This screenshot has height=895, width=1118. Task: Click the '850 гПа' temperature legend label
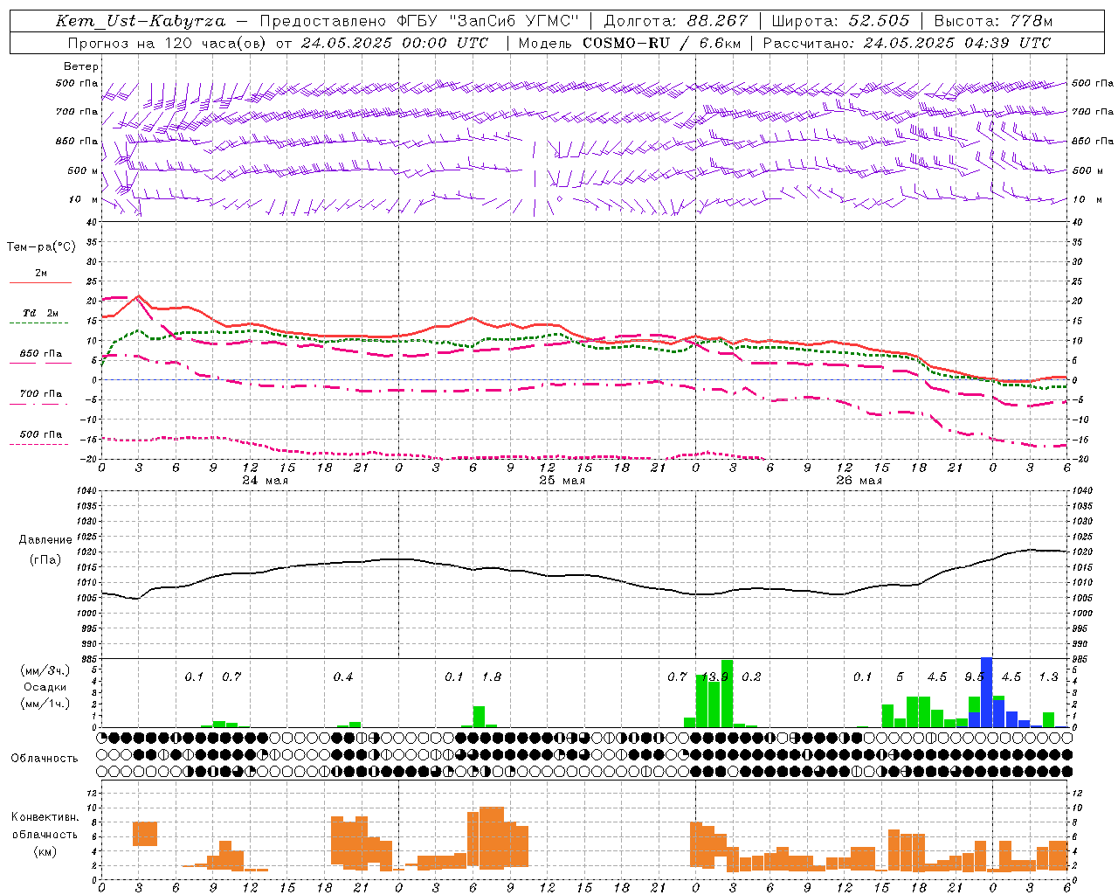pos(41,354)
